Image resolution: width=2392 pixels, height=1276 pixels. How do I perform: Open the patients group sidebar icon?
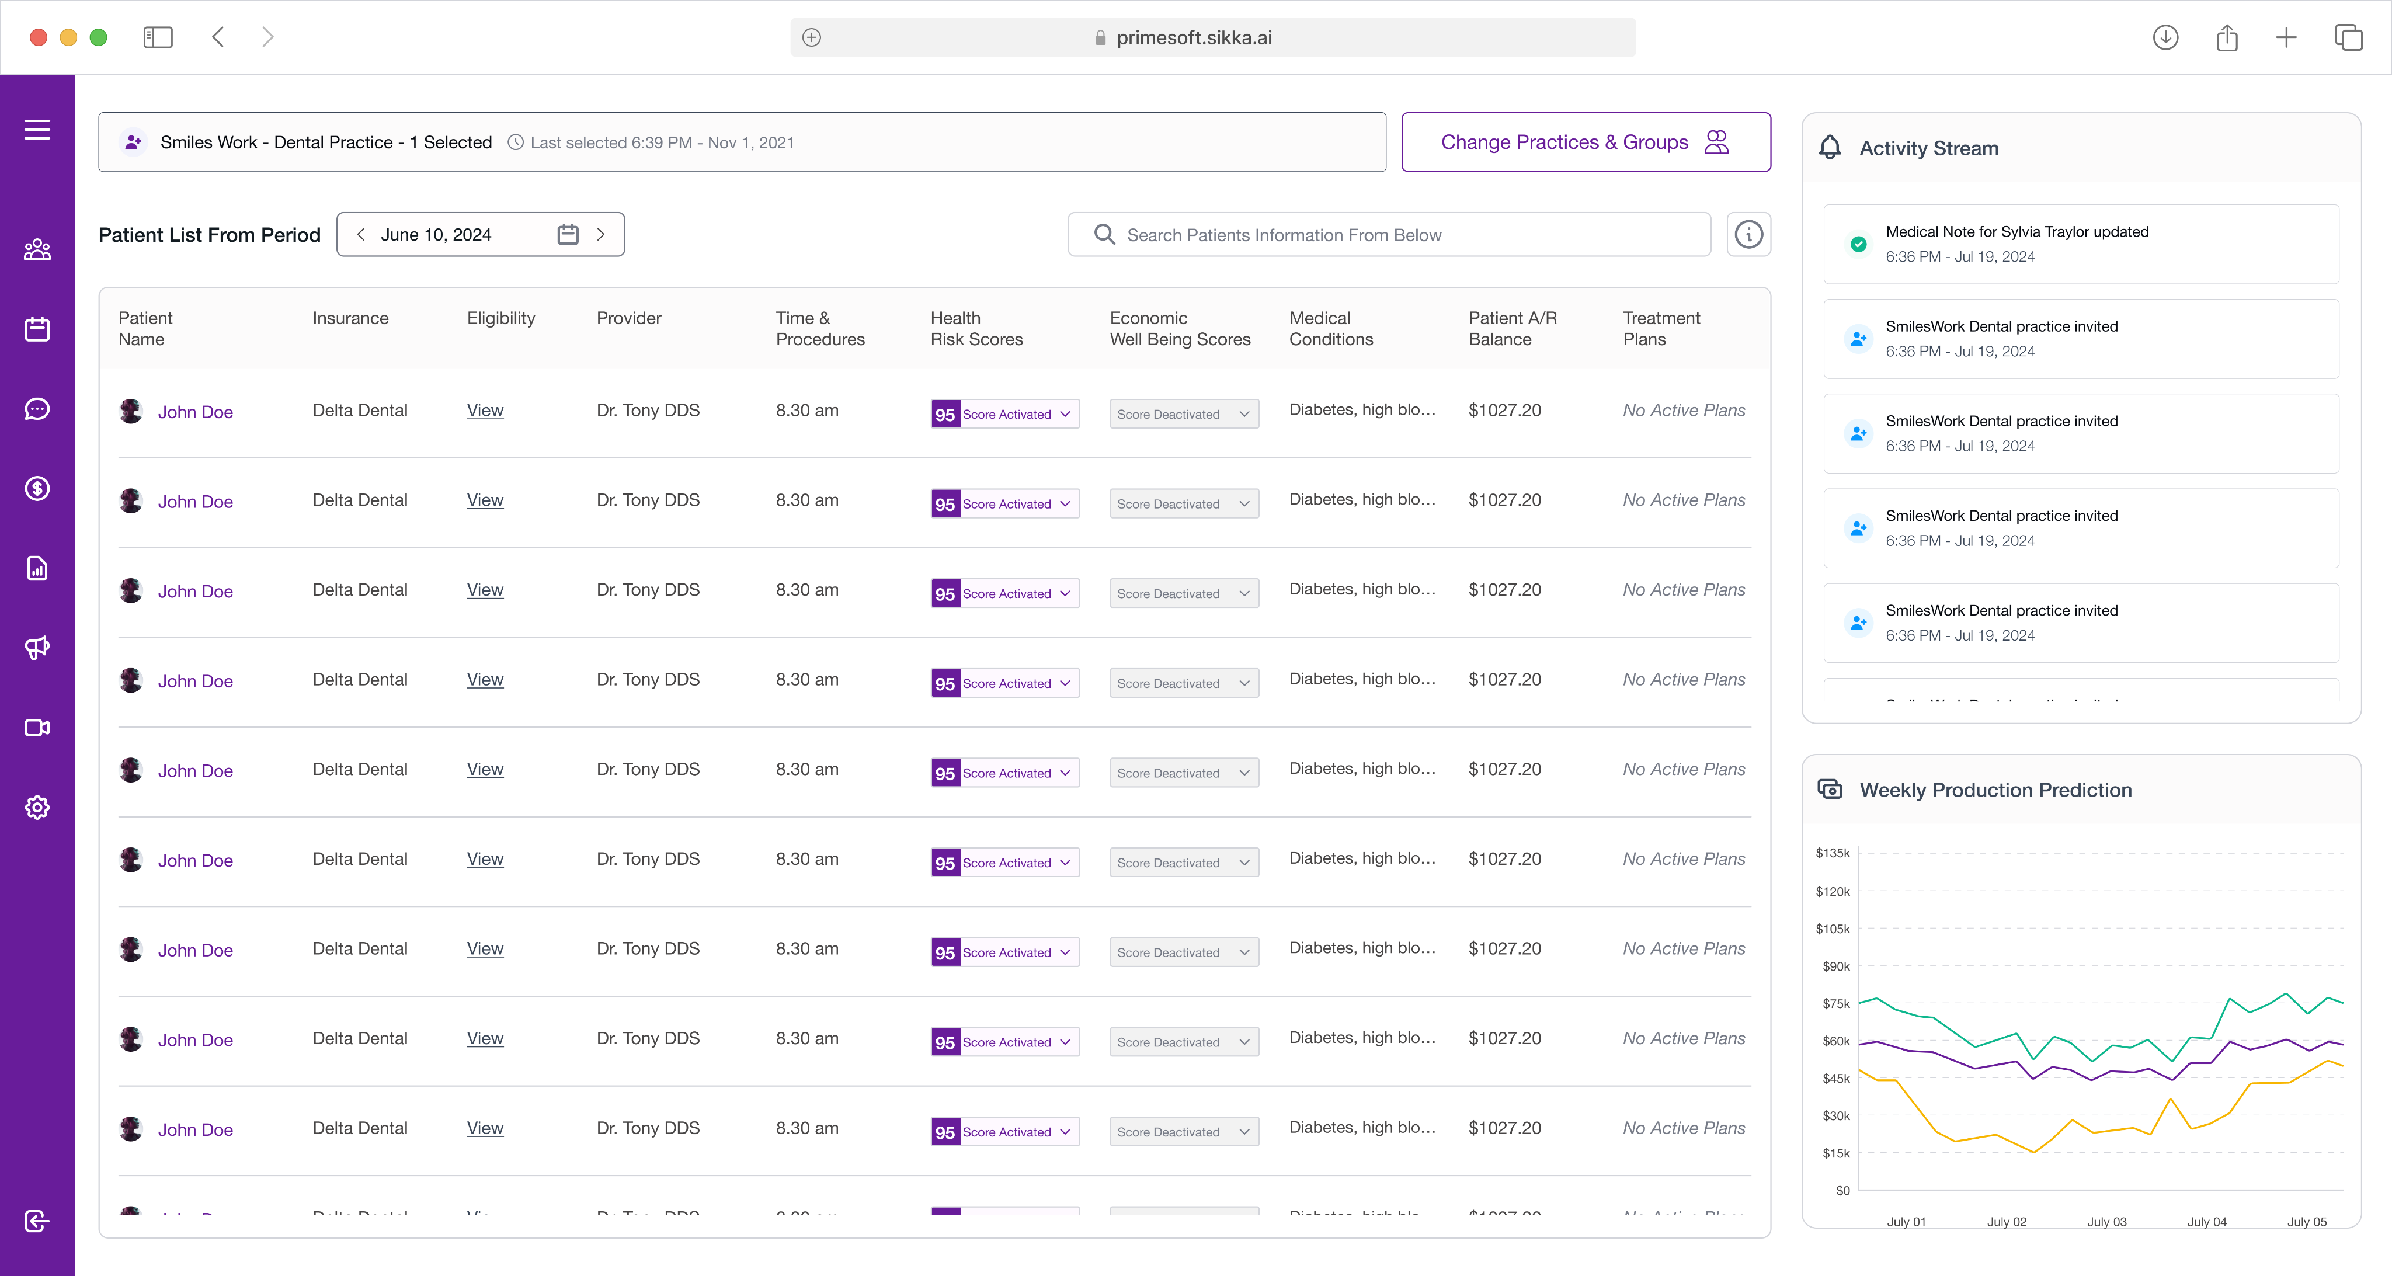(x=37, y=250)
